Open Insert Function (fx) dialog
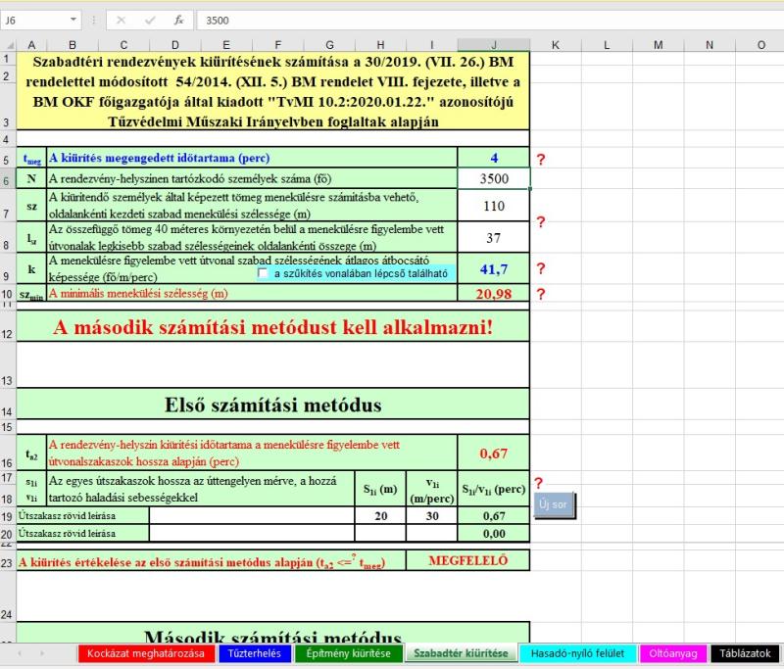784x669 pixels. [178, 21]
